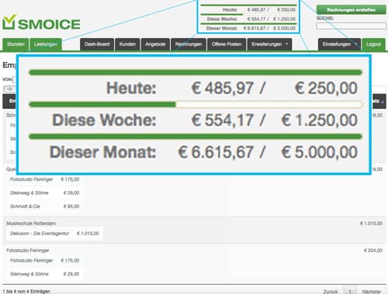Screen dimensions: 388x294
Task: Open the Kunden tab
Action: tap(127, 44)
